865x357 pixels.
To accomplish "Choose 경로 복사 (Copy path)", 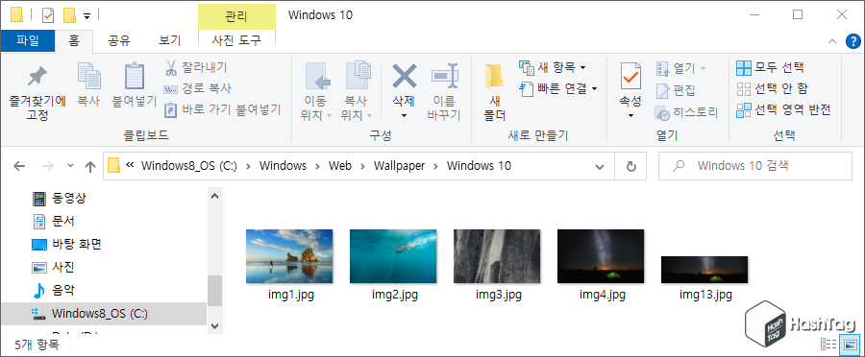I will pos(198,88).
